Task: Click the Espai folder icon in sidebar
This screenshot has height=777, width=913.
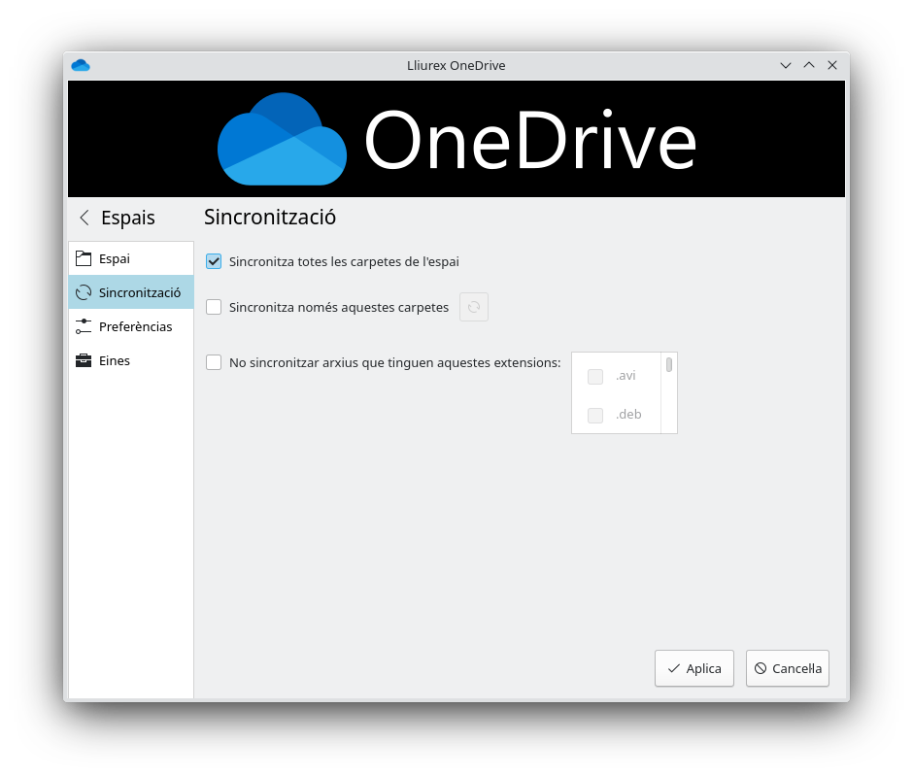Action: point(84,258)
